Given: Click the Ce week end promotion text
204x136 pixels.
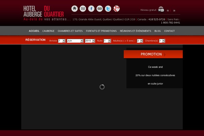Looking at the screenshot, I should tap(155, 67).
